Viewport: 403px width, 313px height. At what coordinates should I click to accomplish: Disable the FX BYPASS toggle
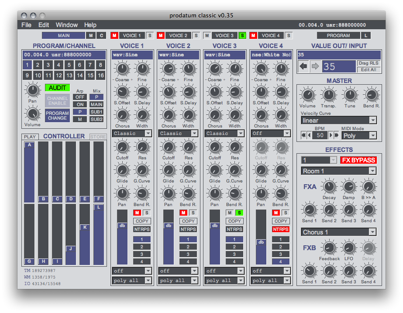358,160
